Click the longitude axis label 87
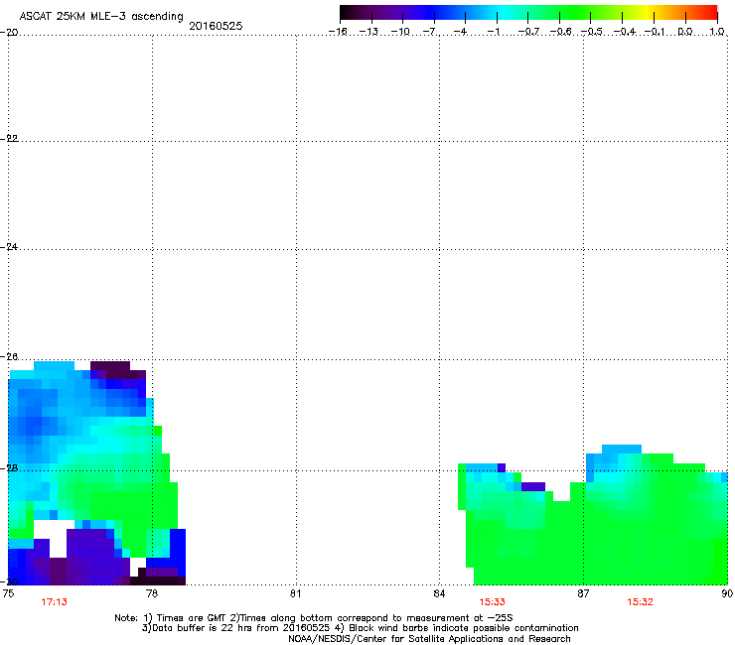 coord(583,593)
